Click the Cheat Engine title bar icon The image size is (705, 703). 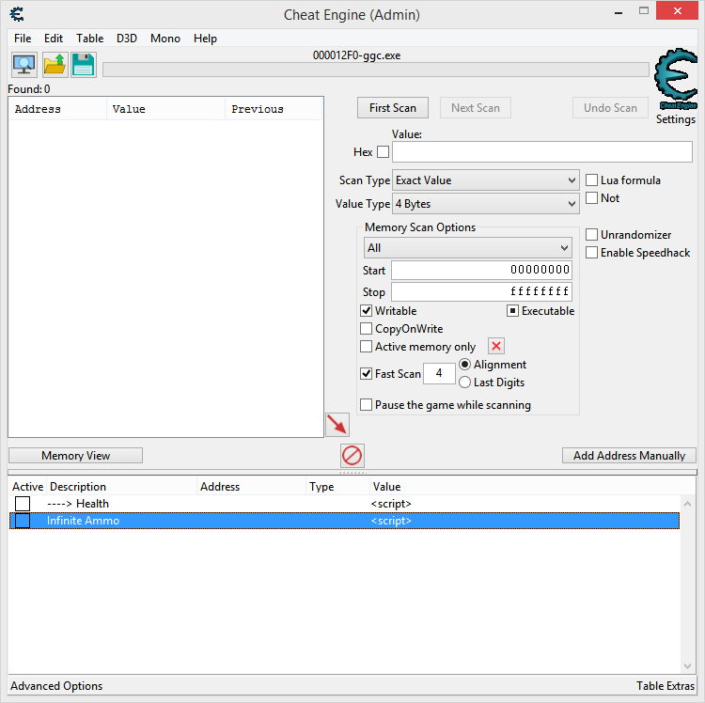[x=17, y=14]
